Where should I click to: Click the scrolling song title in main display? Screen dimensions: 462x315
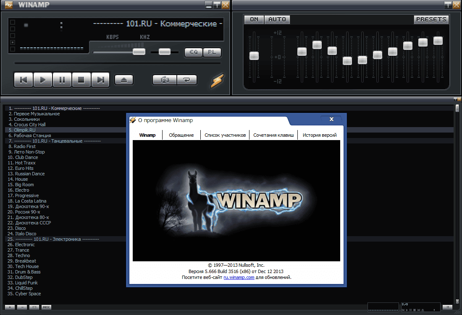(x=157, y=23)
